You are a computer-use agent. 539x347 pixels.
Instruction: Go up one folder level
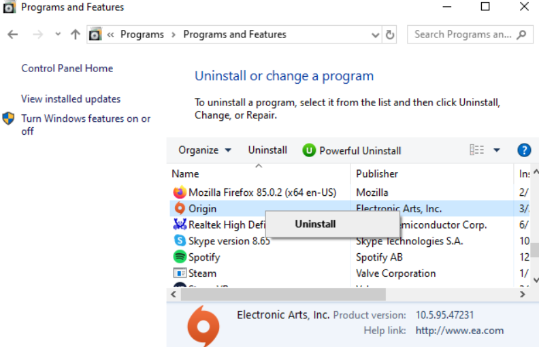76,34
